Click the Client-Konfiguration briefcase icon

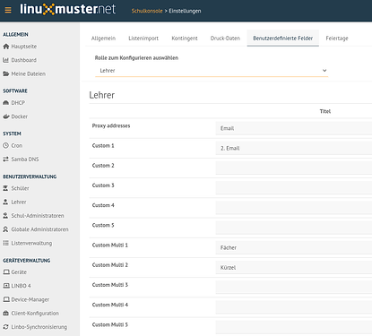tap(5, 314)
